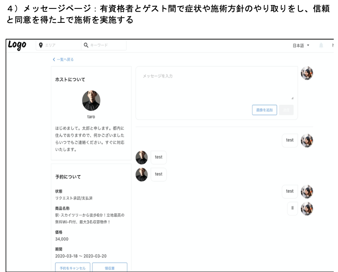Click the host avatar beside the first received test message
The width and height of the screenshot is (338, 272).
click(142, 157)
